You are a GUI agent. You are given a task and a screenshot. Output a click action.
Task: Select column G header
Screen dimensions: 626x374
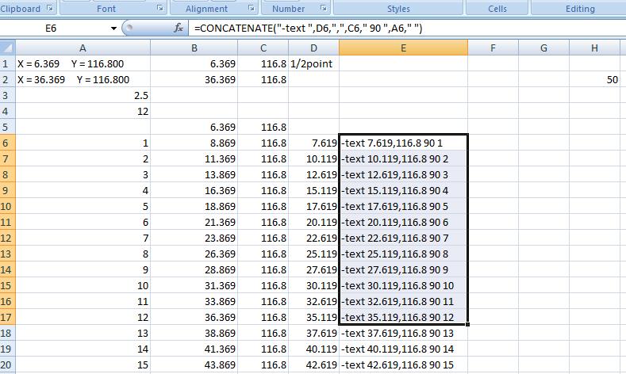[x=543, y=48]
